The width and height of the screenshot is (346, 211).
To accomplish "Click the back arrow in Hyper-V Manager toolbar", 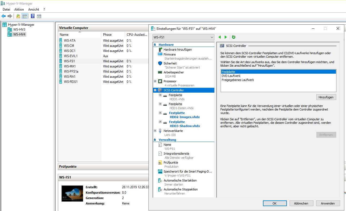I will coord(4,16).
